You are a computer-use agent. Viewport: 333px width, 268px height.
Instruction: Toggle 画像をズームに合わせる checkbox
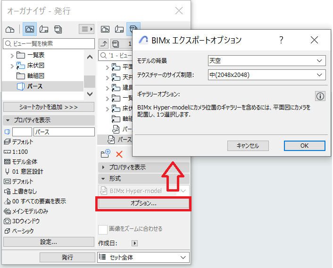103,230
